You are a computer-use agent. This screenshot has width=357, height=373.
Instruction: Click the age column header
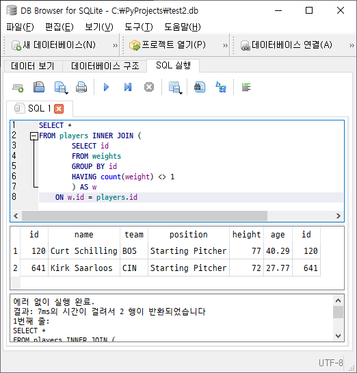point(278,235)
